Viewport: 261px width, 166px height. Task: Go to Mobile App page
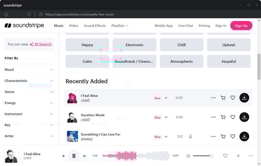(x=164, y=26)
